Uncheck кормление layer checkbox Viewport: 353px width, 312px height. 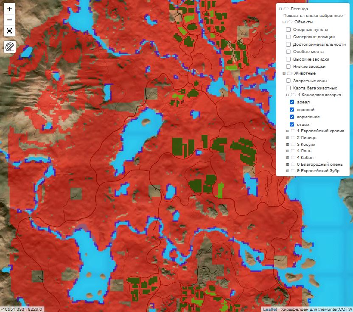pos(292,117)
